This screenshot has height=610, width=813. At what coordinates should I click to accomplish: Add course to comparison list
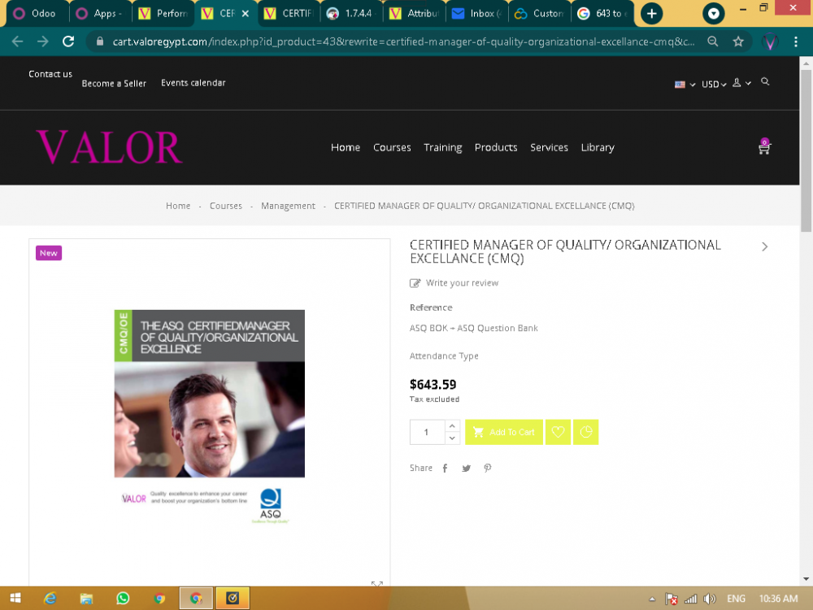[585, 432]
